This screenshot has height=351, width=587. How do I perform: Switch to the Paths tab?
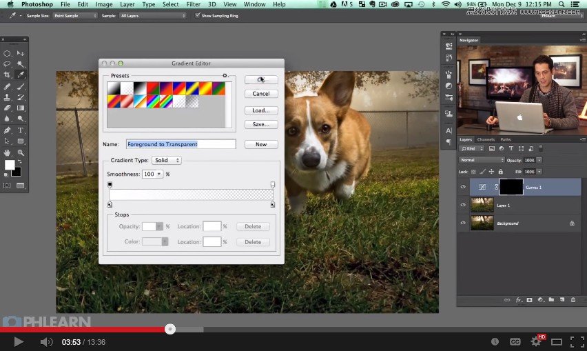coord(506,139)
